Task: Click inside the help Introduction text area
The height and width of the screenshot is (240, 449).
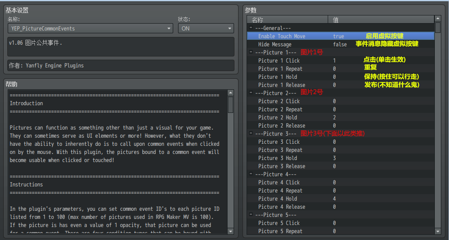Action: [117, 162]
